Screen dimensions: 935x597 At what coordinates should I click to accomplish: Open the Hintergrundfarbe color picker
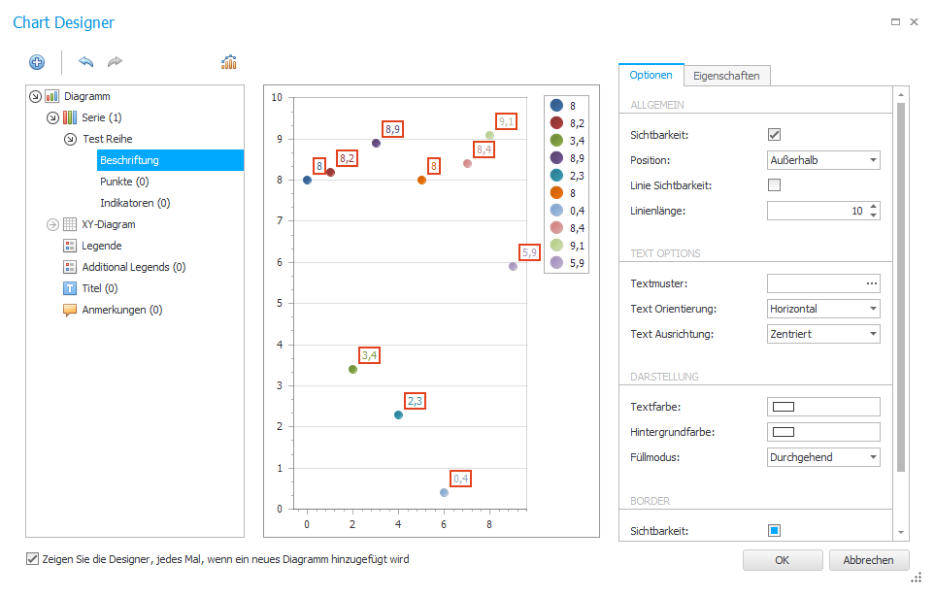pyautogui.click(x=823, y=432)
